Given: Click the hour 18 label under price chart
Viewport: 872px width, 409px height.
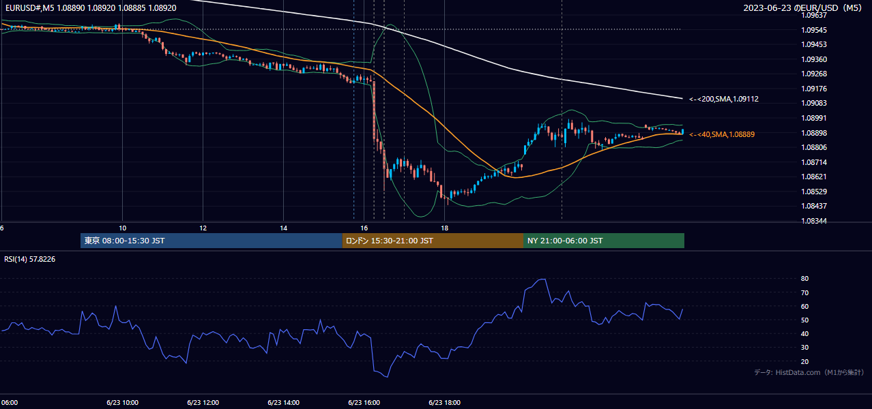Looking at the screenshot, I should (x=445, y=228).
